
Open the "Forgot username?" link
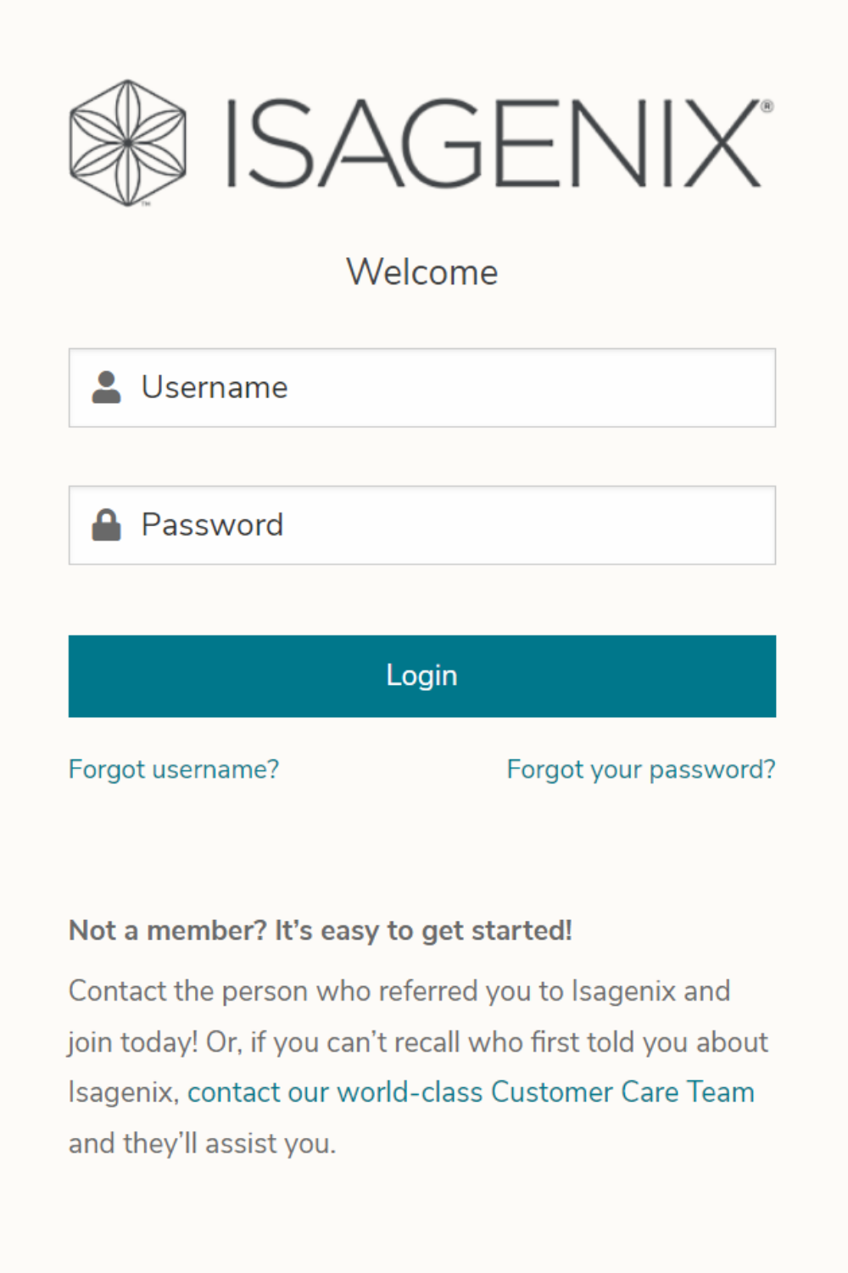(174, 769)
